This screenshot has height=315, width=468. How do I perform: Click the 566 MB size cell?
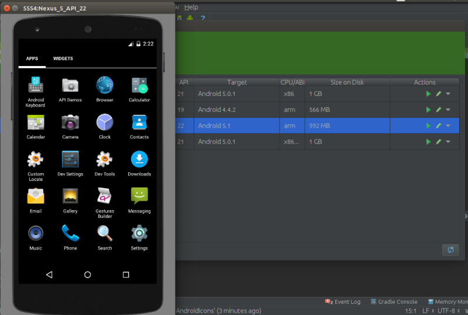click(347, 109)
